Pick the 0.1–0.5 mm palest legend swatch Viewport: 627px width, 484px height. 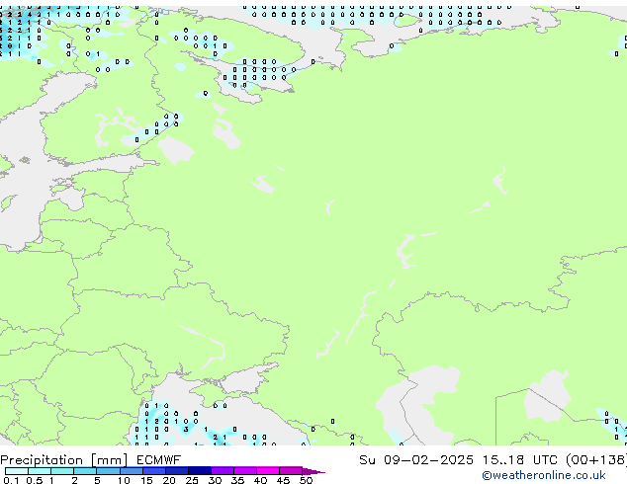coord(17,471)
